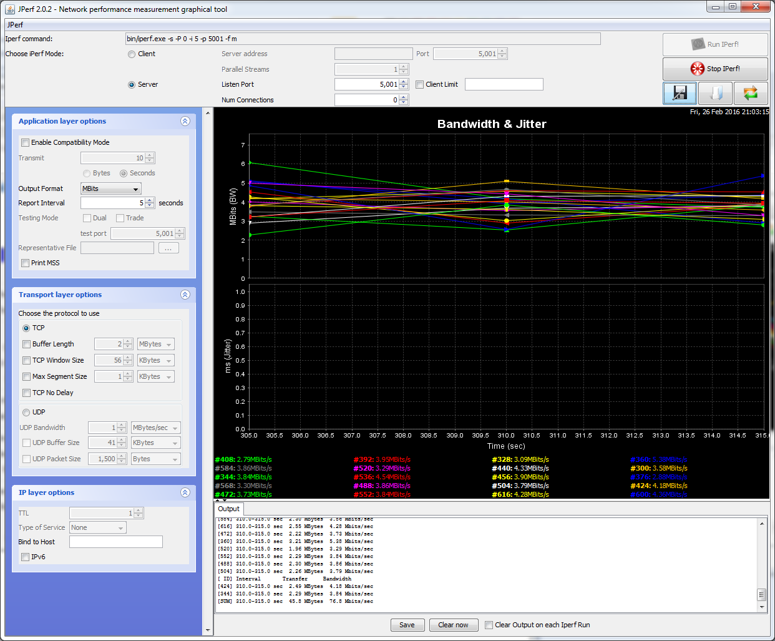Screen dimensions: 775x641
Task: Click the open folder load configuration icon
Action: click(x=715, y=93)
